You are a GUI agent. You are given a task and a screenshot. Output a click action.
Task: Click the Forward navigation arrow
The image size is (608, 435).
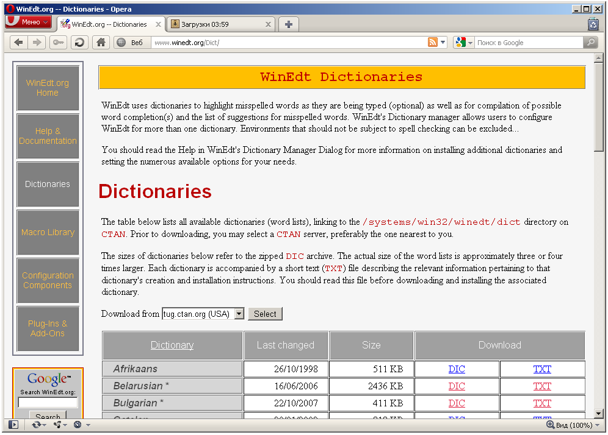point(37,42)
